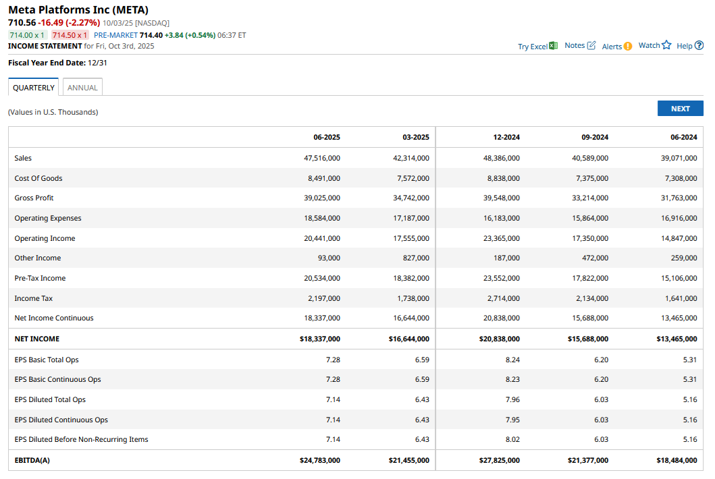Screen dimensions: 715x479
Task: Click the 12-2024 column header
Action: [x=506, y=137]
